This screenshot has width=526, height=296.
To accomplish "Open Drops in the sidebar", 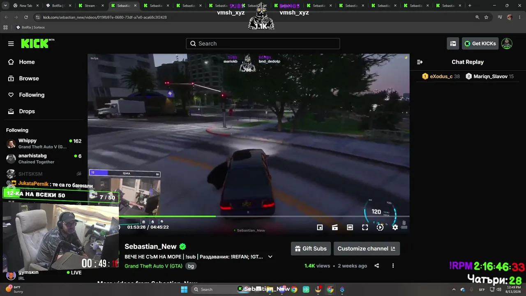I will click(27, 111).
